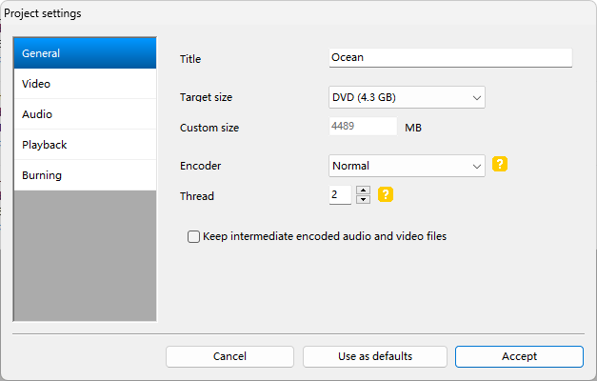The width and height of the screenshot is (597, 381).
Task: Decrease the Thread count with down arrow
Action: (363, 200)
